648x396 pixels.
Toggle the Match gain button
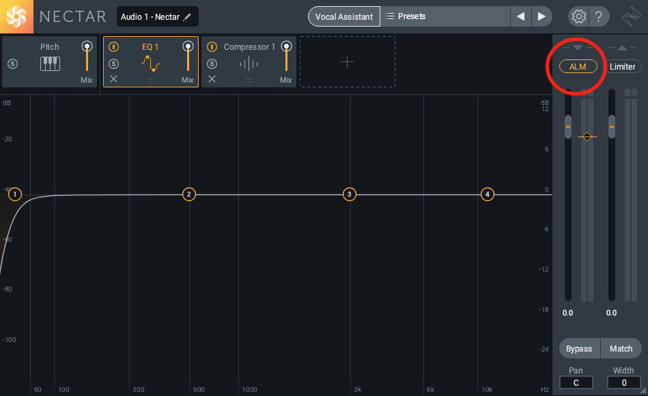[x=621, y=348]
